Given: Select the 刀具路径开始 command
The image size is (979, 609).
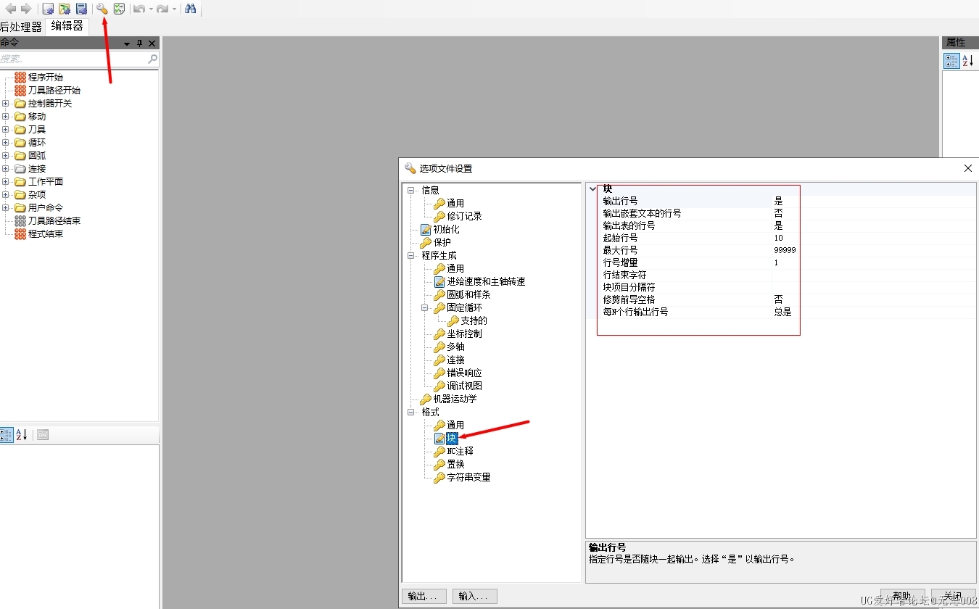Looking at the screenshot, I should 54,90.
